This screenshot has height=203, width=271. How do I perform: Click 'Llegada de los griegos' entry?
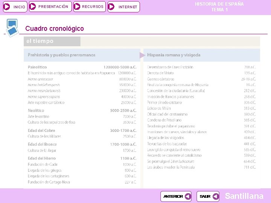pos(44,170)
